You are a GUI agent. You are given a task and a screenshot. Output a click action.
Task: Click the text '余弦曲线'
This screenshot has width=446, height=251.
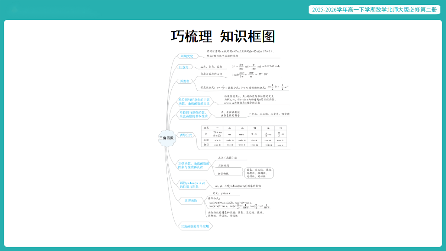coord(224,174)
